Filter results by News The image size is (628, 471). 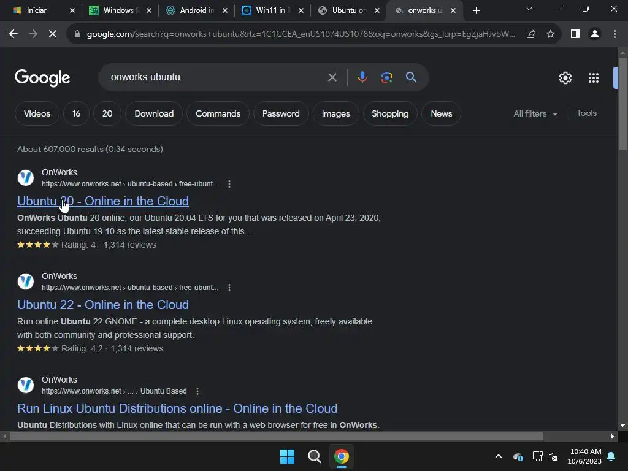(x=442, y=113)
